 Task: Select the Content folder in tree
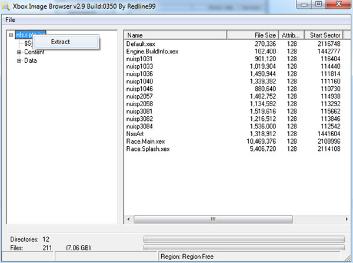point(34,52)
